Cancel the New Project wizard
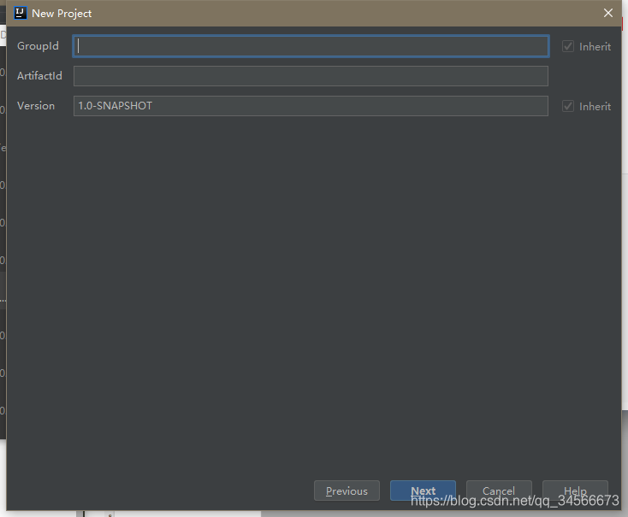Image resolution: width=628 pixels, height=517 pixels. click(x=499, y=491)
